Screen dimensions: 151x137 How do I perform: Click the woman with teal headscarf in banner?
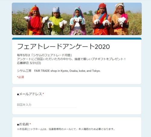click(78, 21)
